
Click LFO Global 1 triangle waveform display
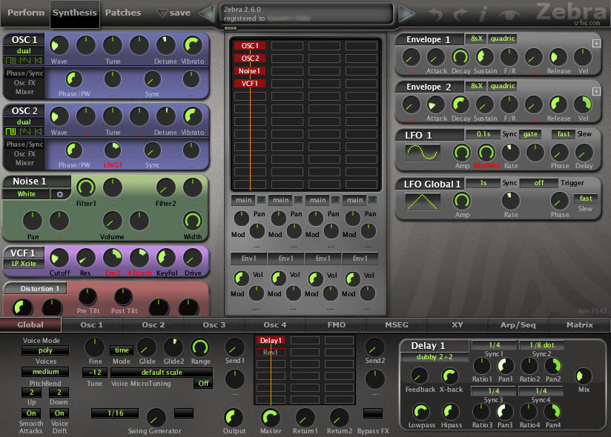(423, 201)
